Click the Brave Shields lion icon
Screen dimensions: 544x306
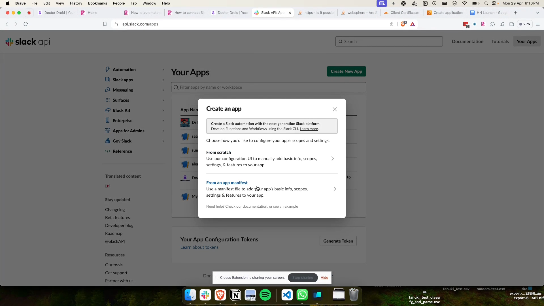pyautogui.click(x=403, y=24)
